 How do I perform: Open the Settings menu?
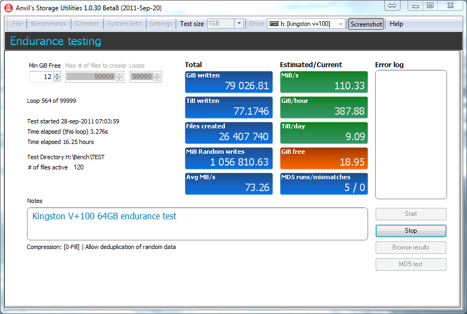[x=161, y=24]
